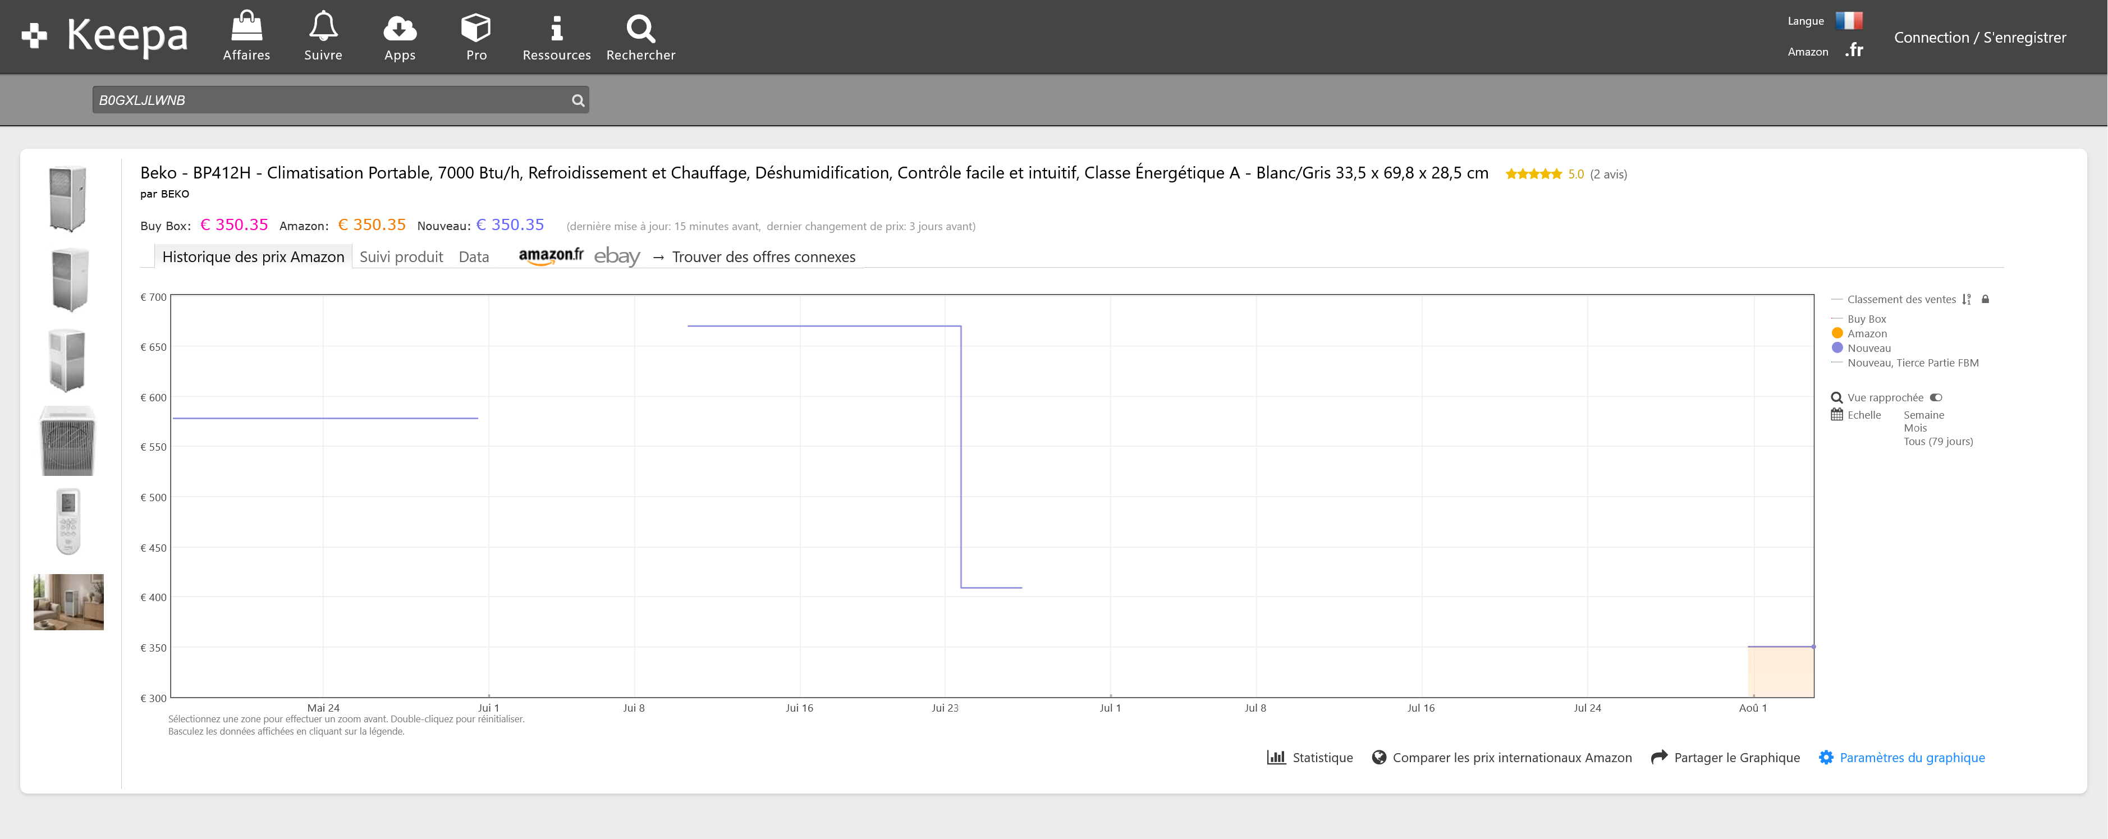Search product on ebay logo link

617,256
